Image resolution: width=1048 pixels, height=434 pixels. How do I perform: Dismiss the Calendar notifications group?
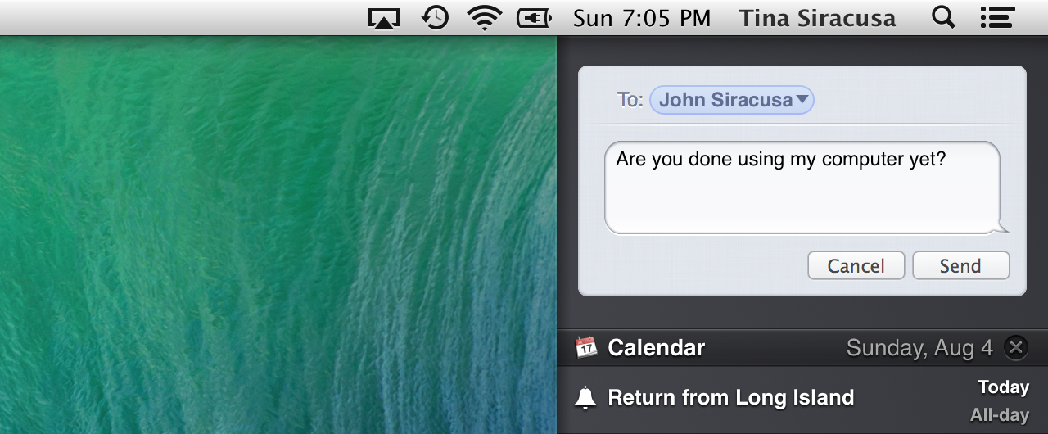tap(1015, 347)
